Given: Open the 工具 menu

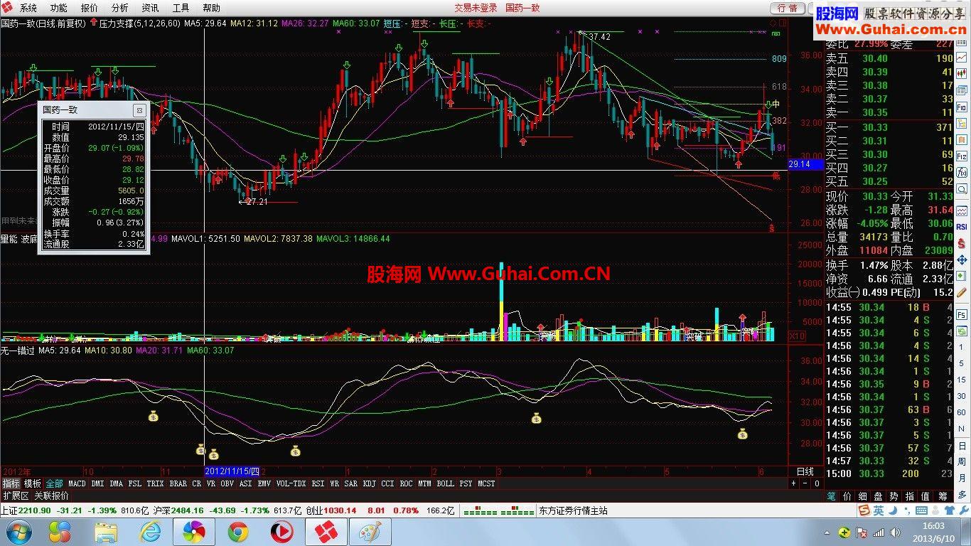Looking at the screenshot, I should coord(181,8).
